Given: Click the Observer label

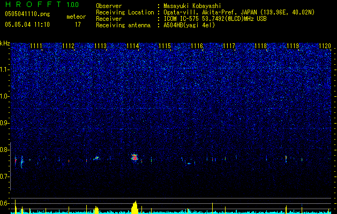Looking at the screenshot, I should point(109,6).
